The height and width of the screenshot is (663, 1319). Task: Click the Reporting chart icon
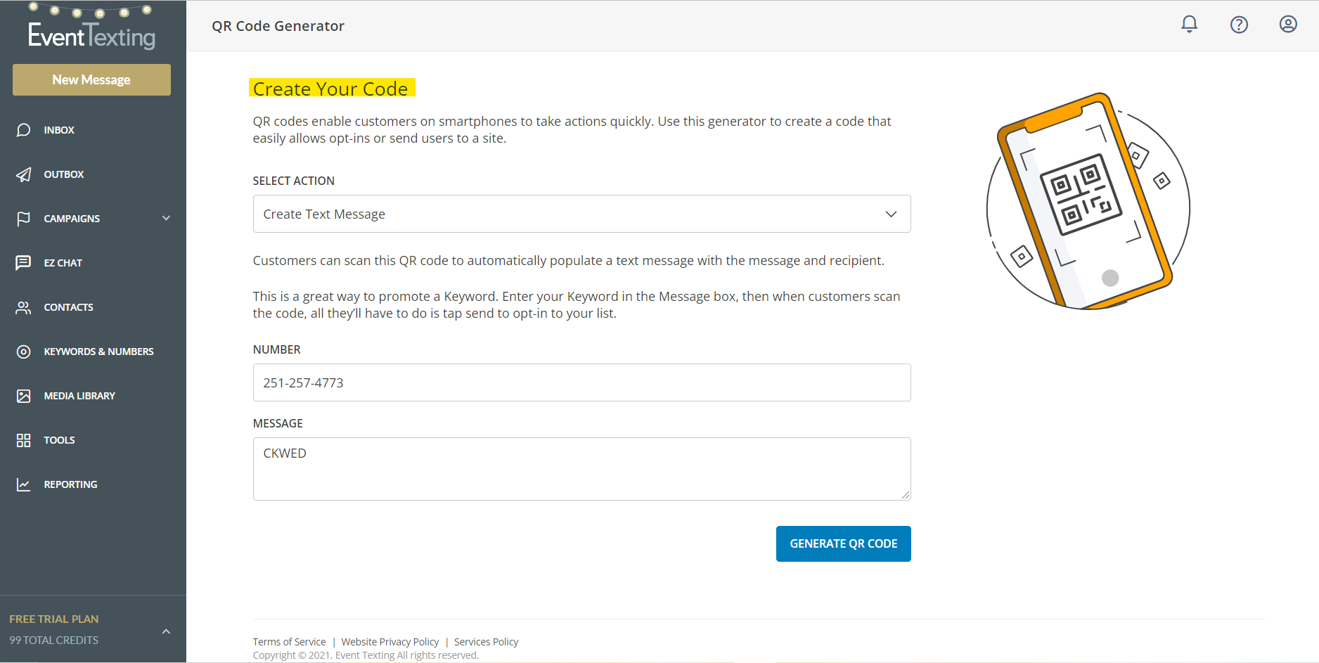coord(24,484)
